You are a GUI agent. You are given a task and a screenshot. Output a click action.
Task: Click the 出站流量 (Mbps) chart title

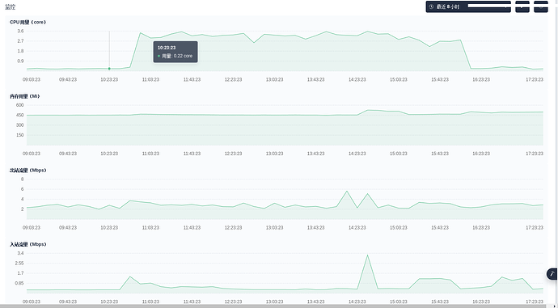(x=27, y=170)
